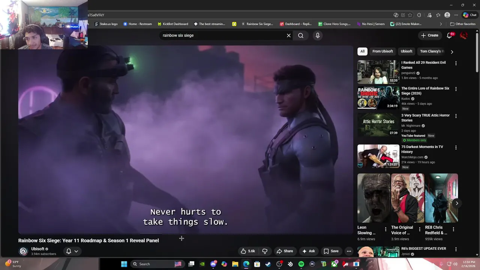Open Edge settings and more ellipsis

click(456, 15)
